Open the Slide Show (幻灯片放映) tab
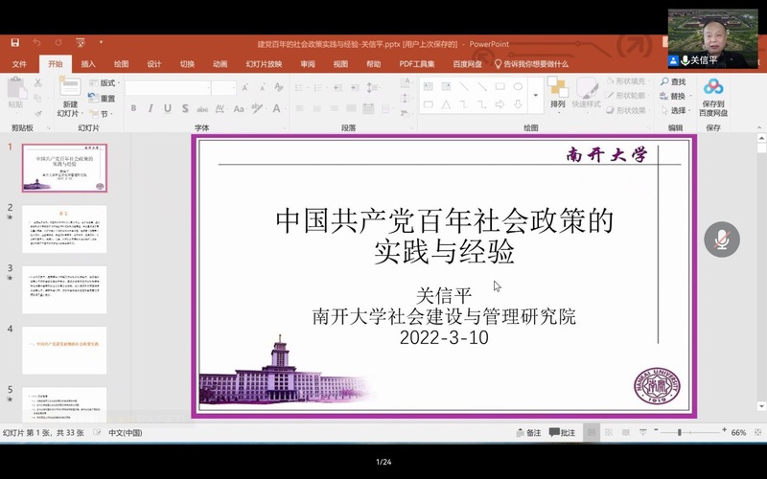 click(x=264, y=64)
